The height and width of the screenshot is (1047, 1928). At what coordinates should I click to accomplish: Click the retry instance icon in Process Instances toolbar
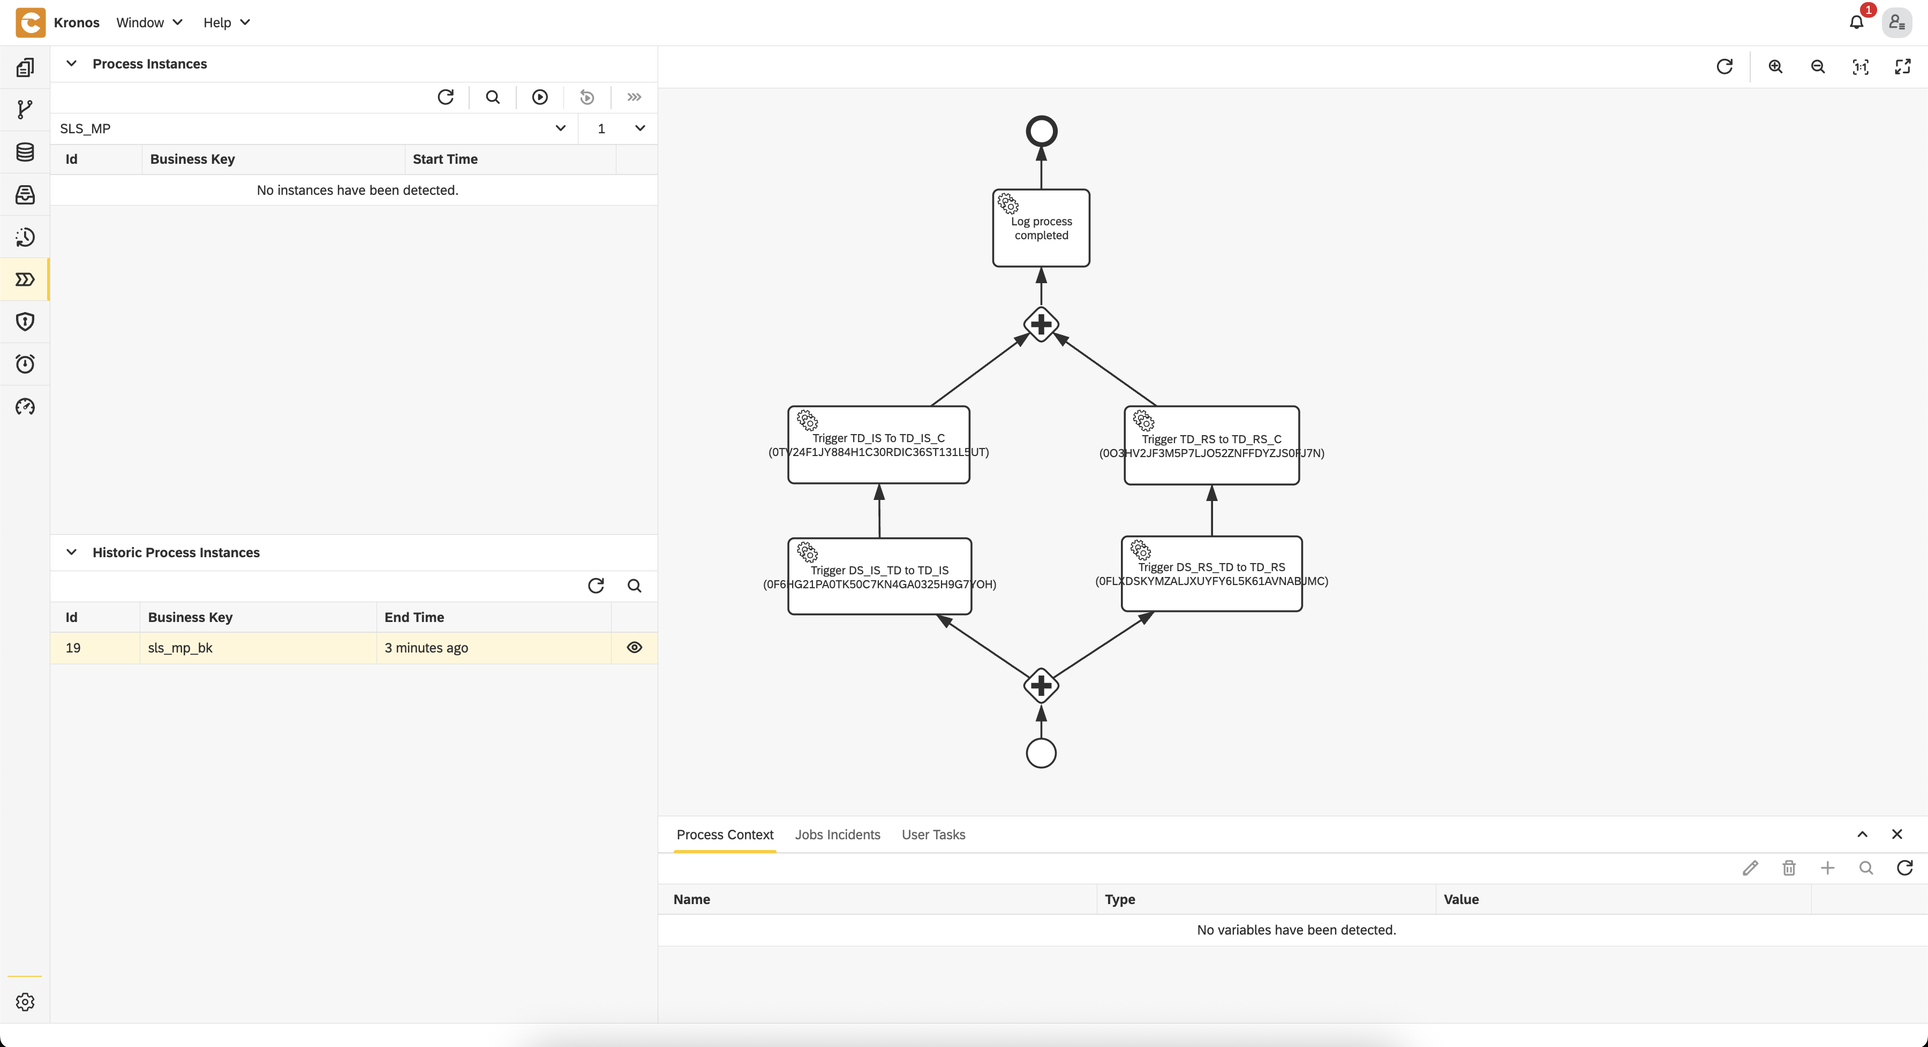(x=587, y=96)
